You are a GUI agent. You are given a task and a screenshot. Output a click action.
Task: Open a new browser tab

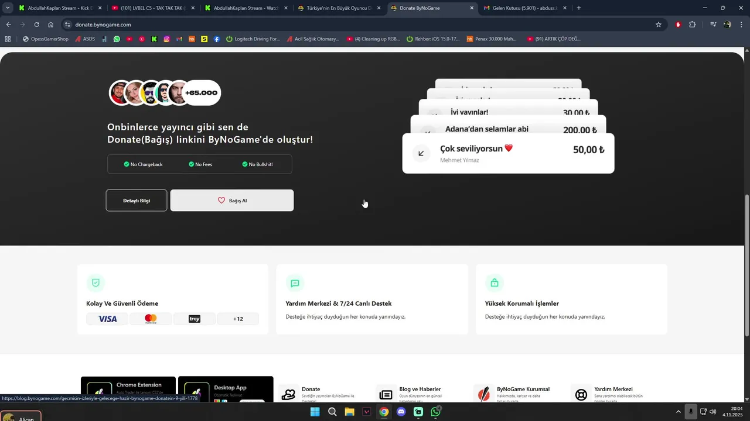pyautogui.click(x=579, y=8)
